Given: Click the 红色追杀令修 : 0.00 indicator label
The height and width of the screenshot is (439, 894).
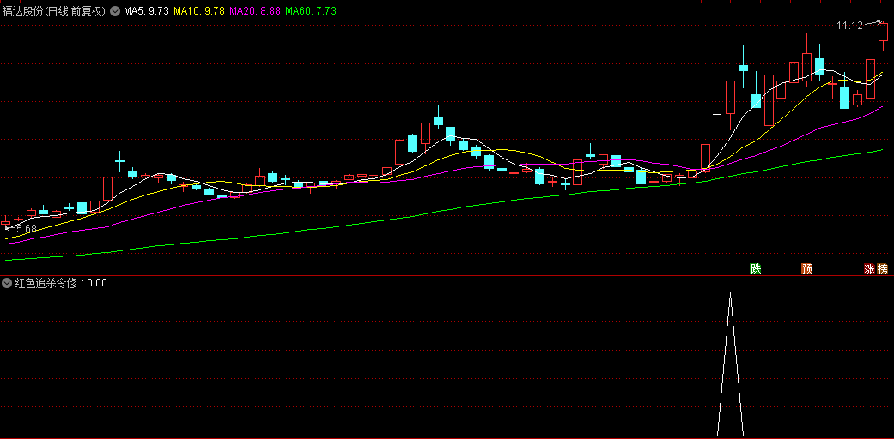Looking at the screenshot, I should click(60, 282).
